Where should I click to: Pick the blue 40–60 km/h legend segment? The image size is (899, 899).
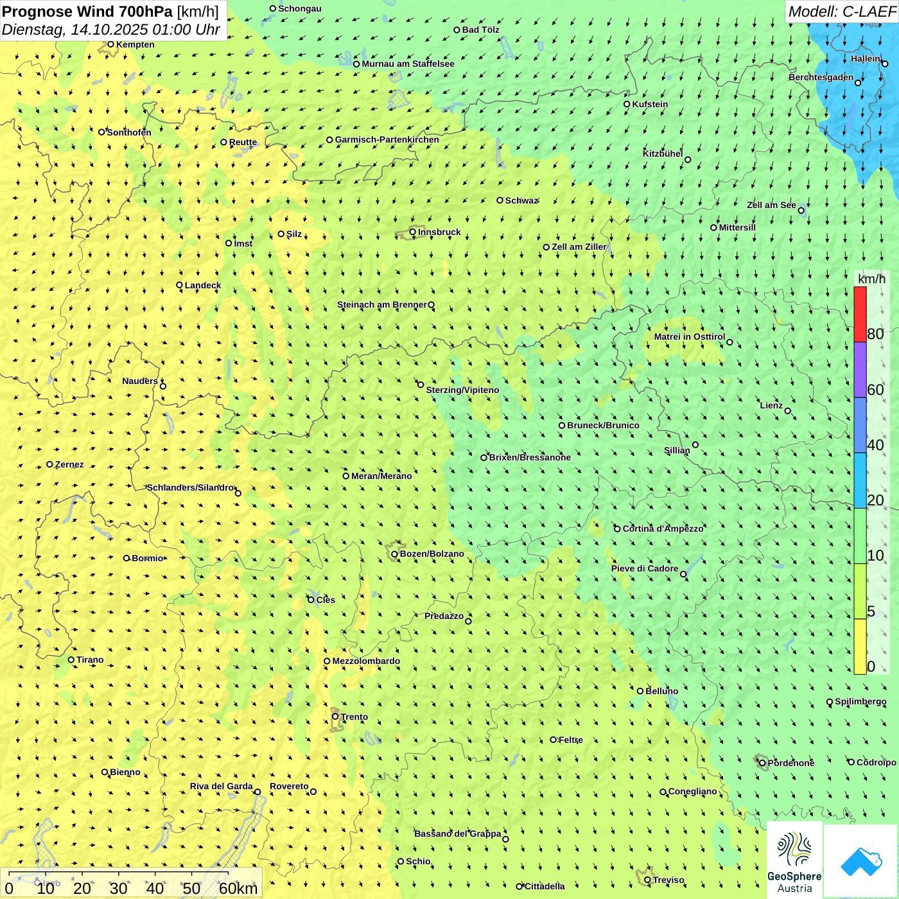[x=860, y=426]
